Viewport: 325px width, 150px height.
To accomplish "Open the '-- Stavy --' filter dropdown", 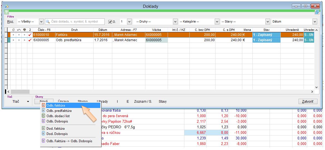I will pyautogui.click(x=268, y=22).
